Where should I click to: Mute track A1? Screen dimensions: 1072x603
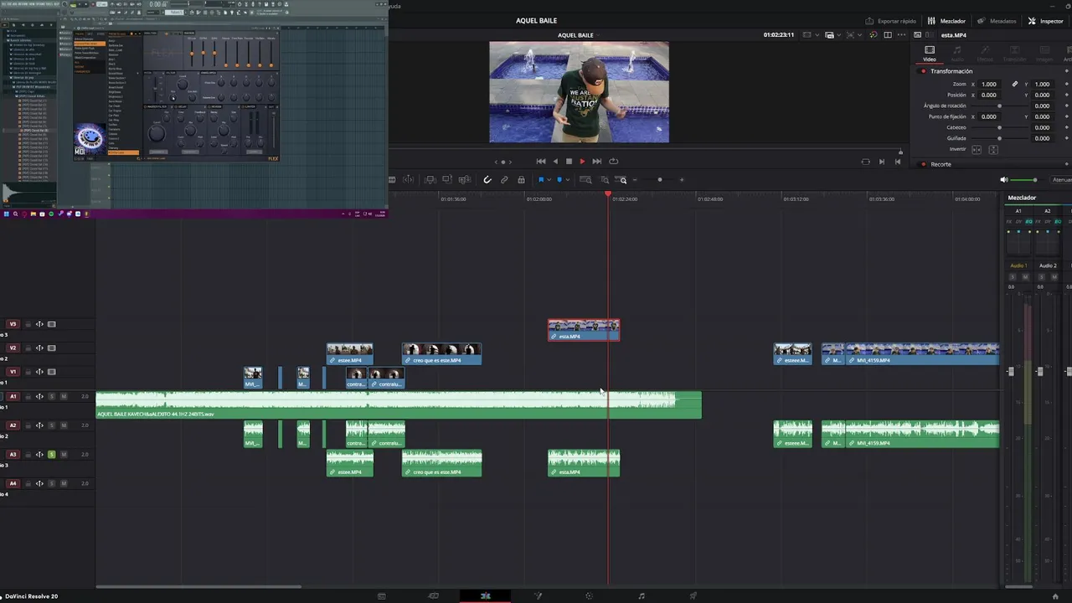tap(64, 396)
